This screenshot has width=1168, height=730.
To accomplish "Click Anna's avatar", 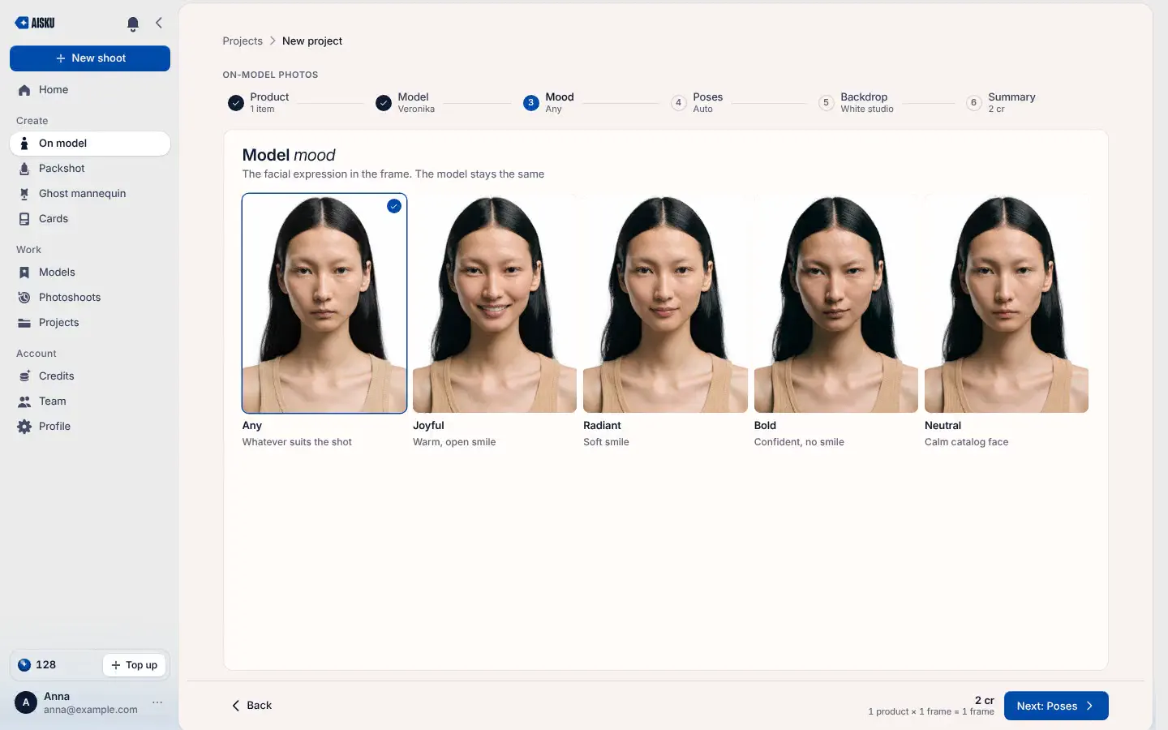I will (x=26, y=702).
